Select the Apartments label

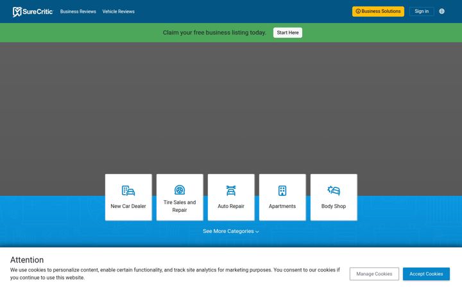coord(282,206)
